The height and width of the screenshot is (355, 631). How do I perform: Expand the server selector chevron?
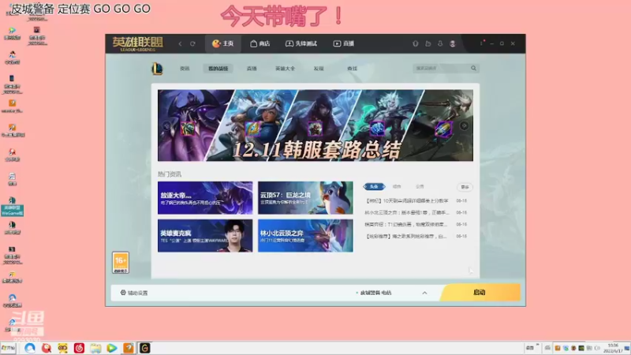[424, 293]
